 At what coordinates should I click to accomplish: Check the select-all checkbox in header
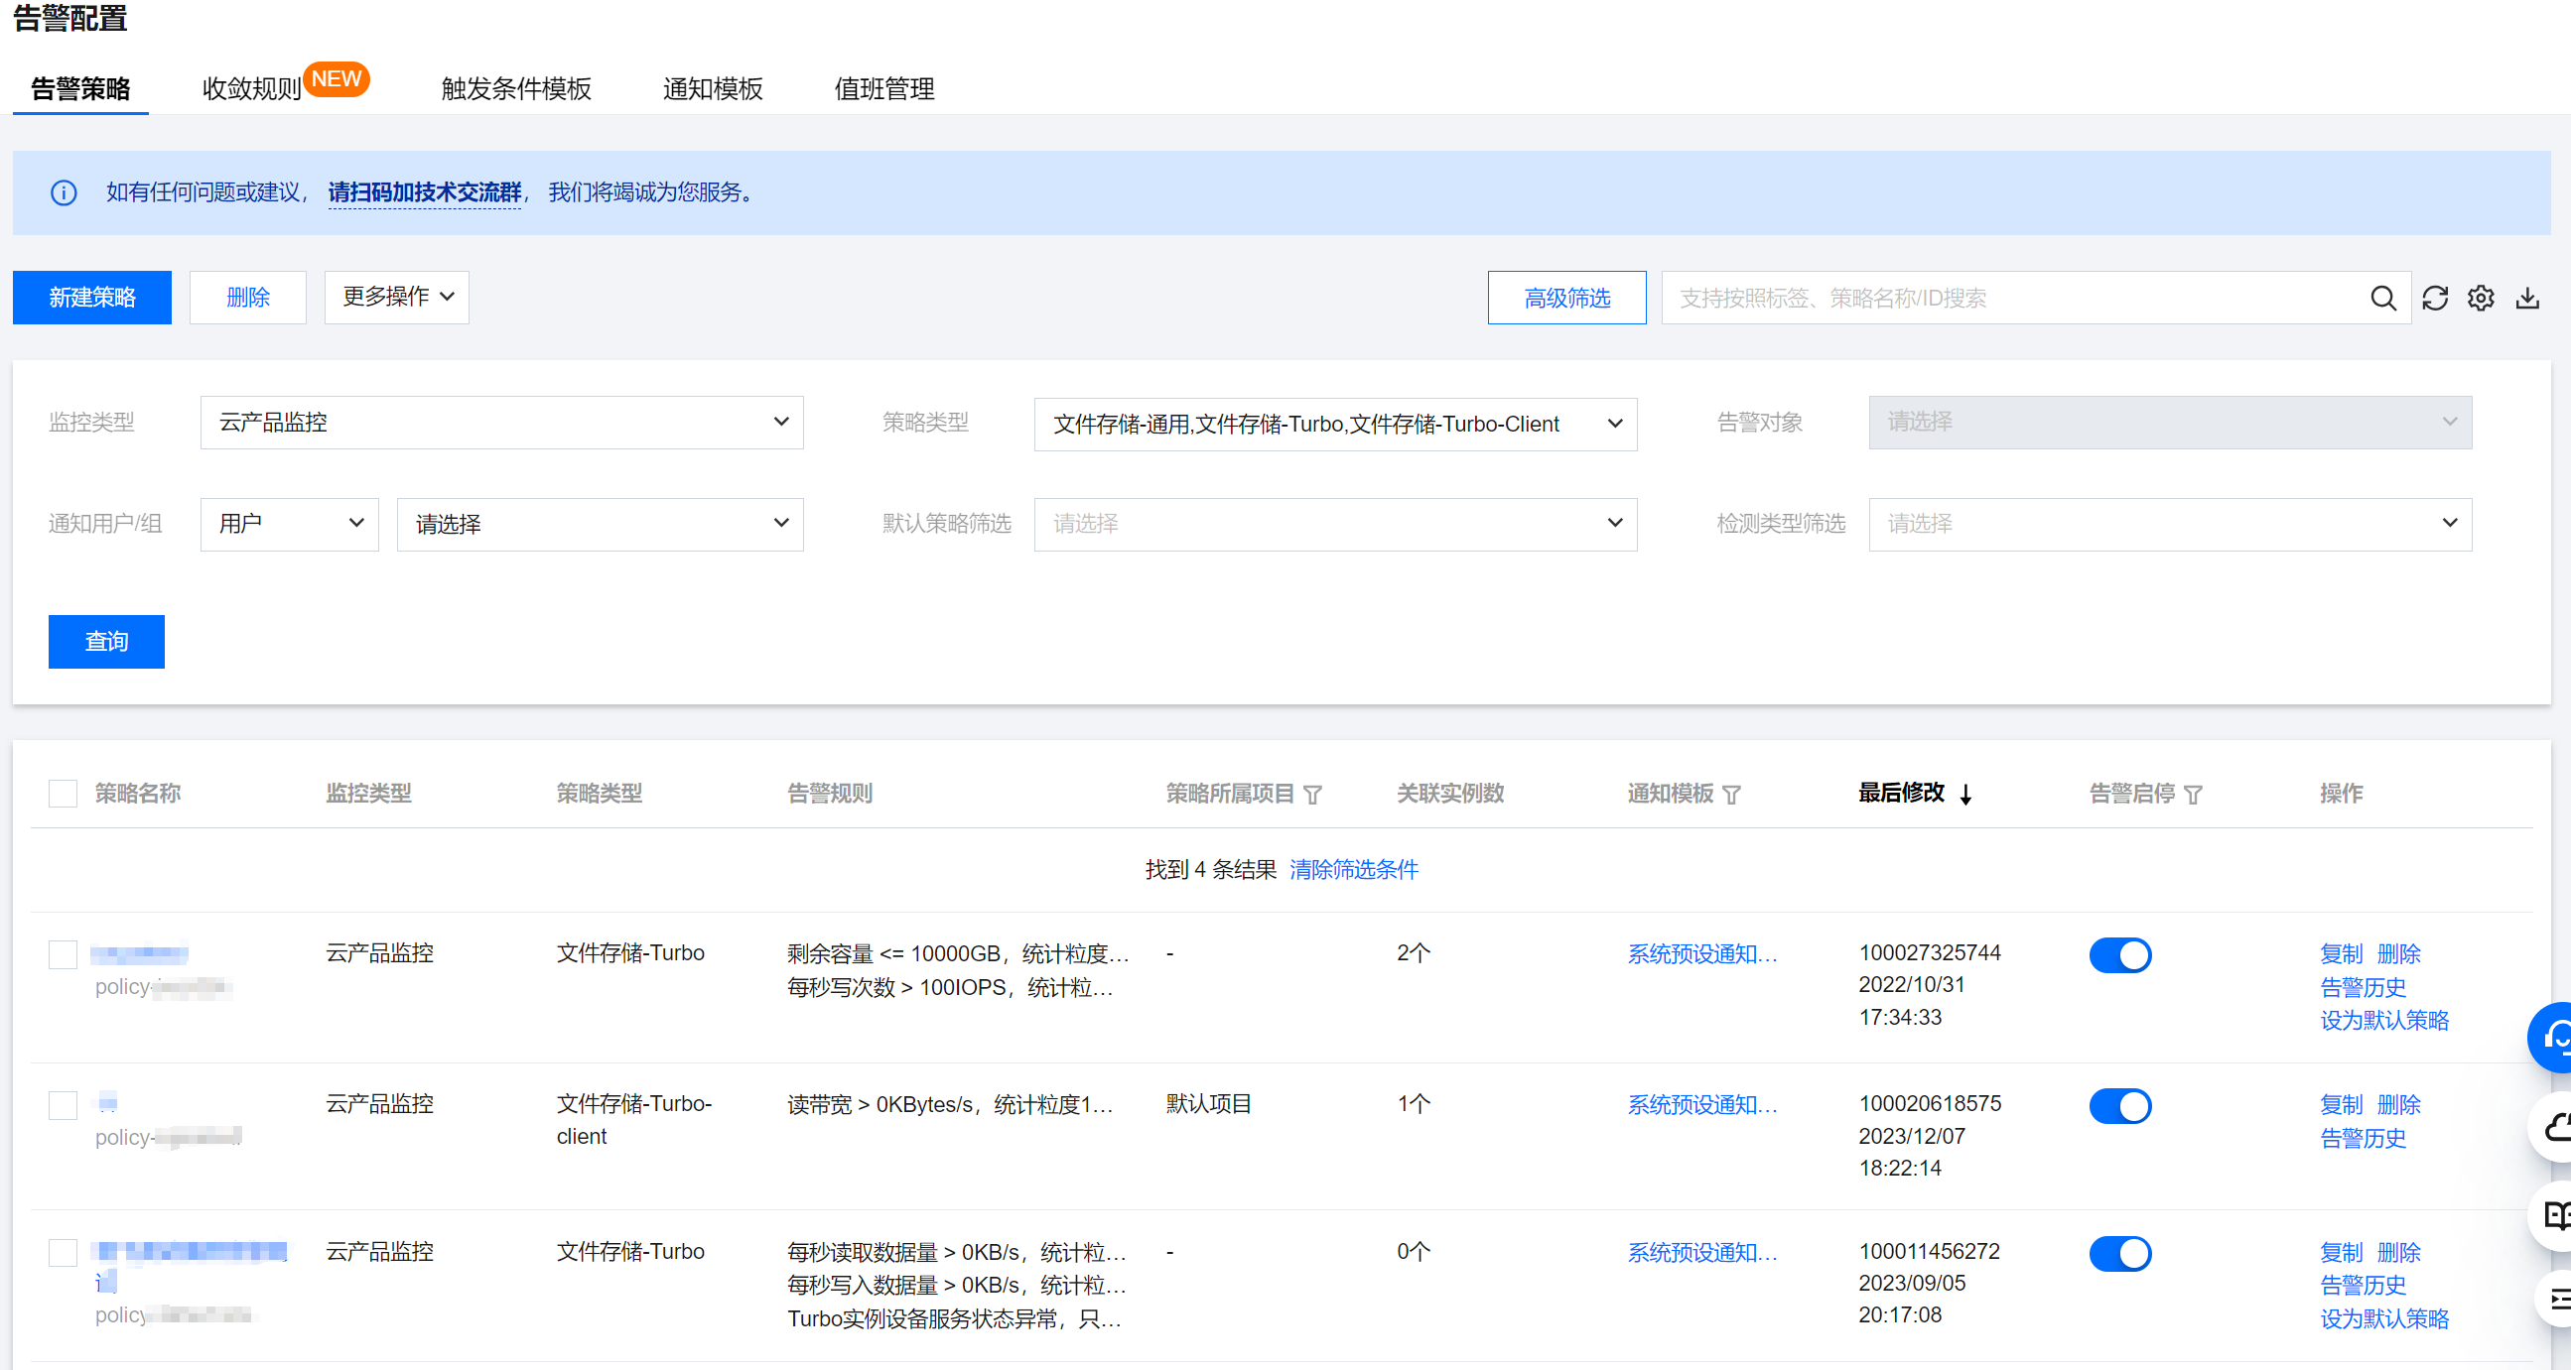point(63,794)
